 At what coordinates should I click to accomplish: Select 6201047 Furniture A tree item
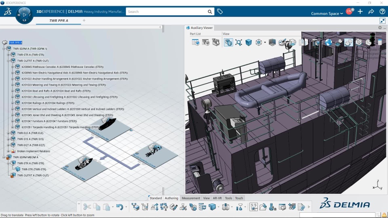coord(49,121)
